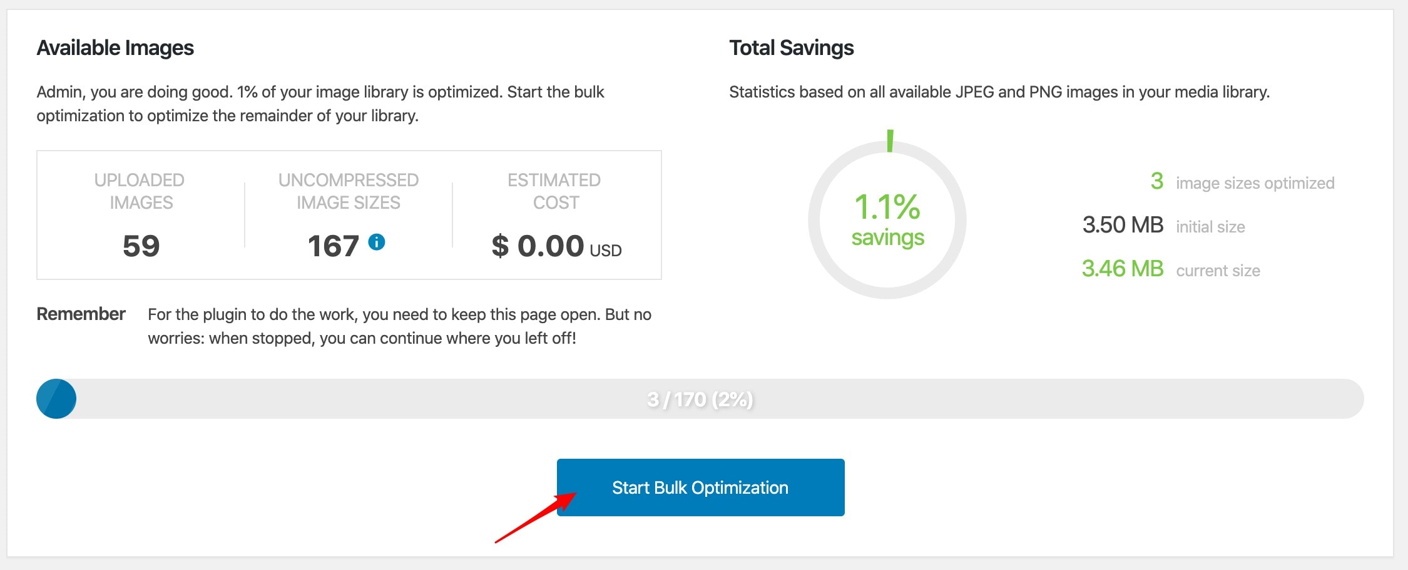Select the uploaded images count 59
The width and height of the screenshot is (1408, 570).
[x=141, y=246]
